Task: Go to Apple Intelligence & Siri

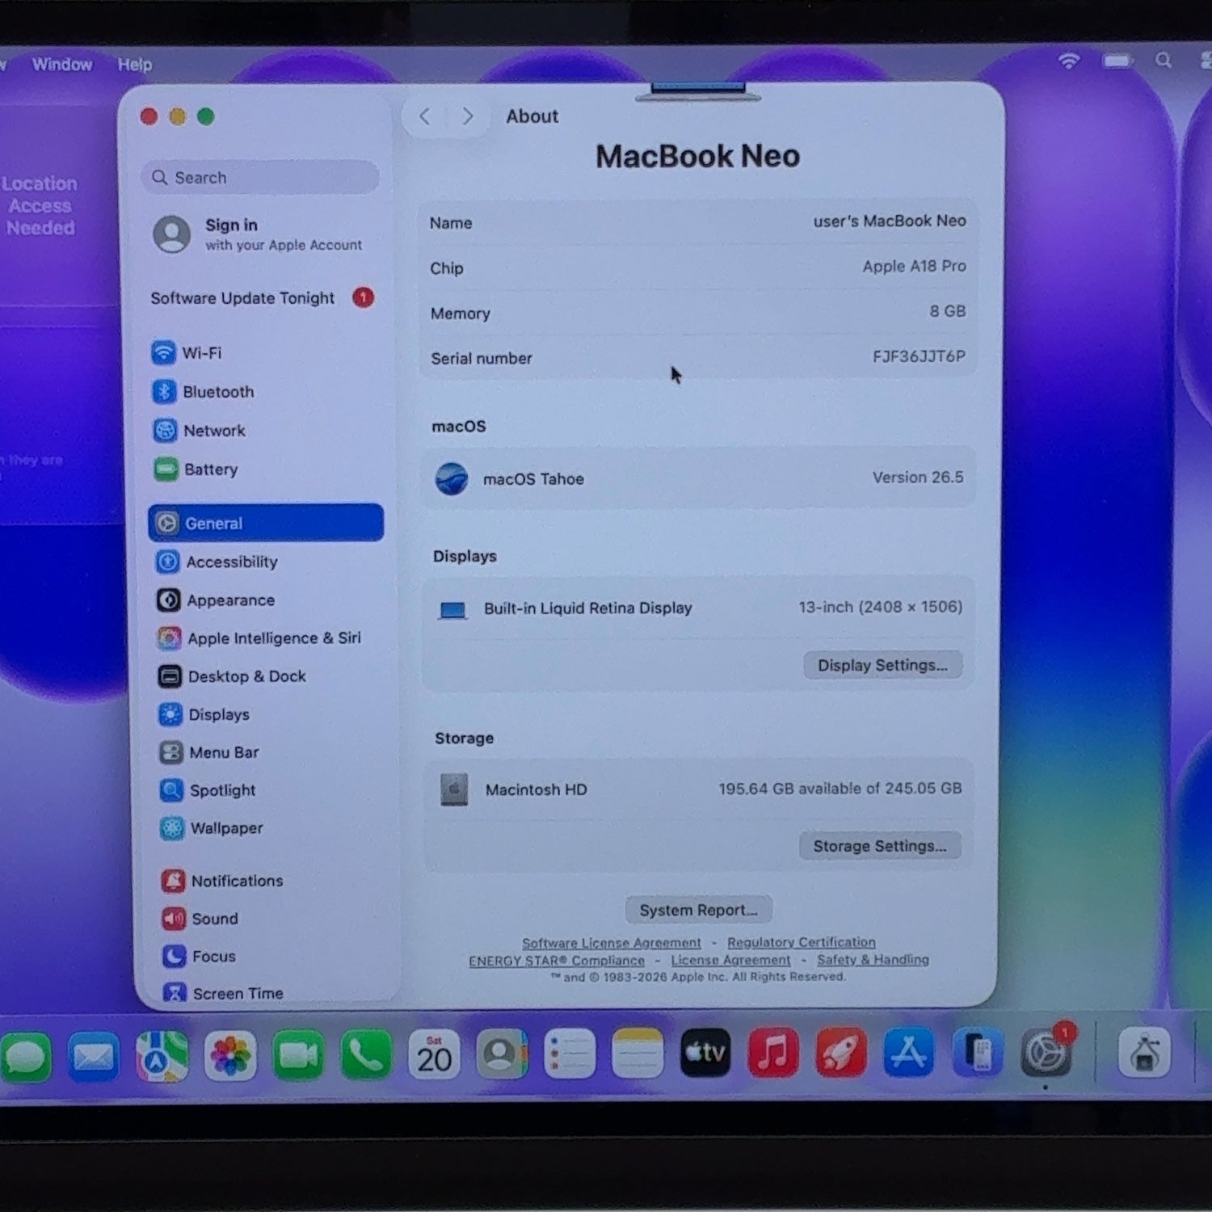Action: pyautogui.click(x=259, y=638)
